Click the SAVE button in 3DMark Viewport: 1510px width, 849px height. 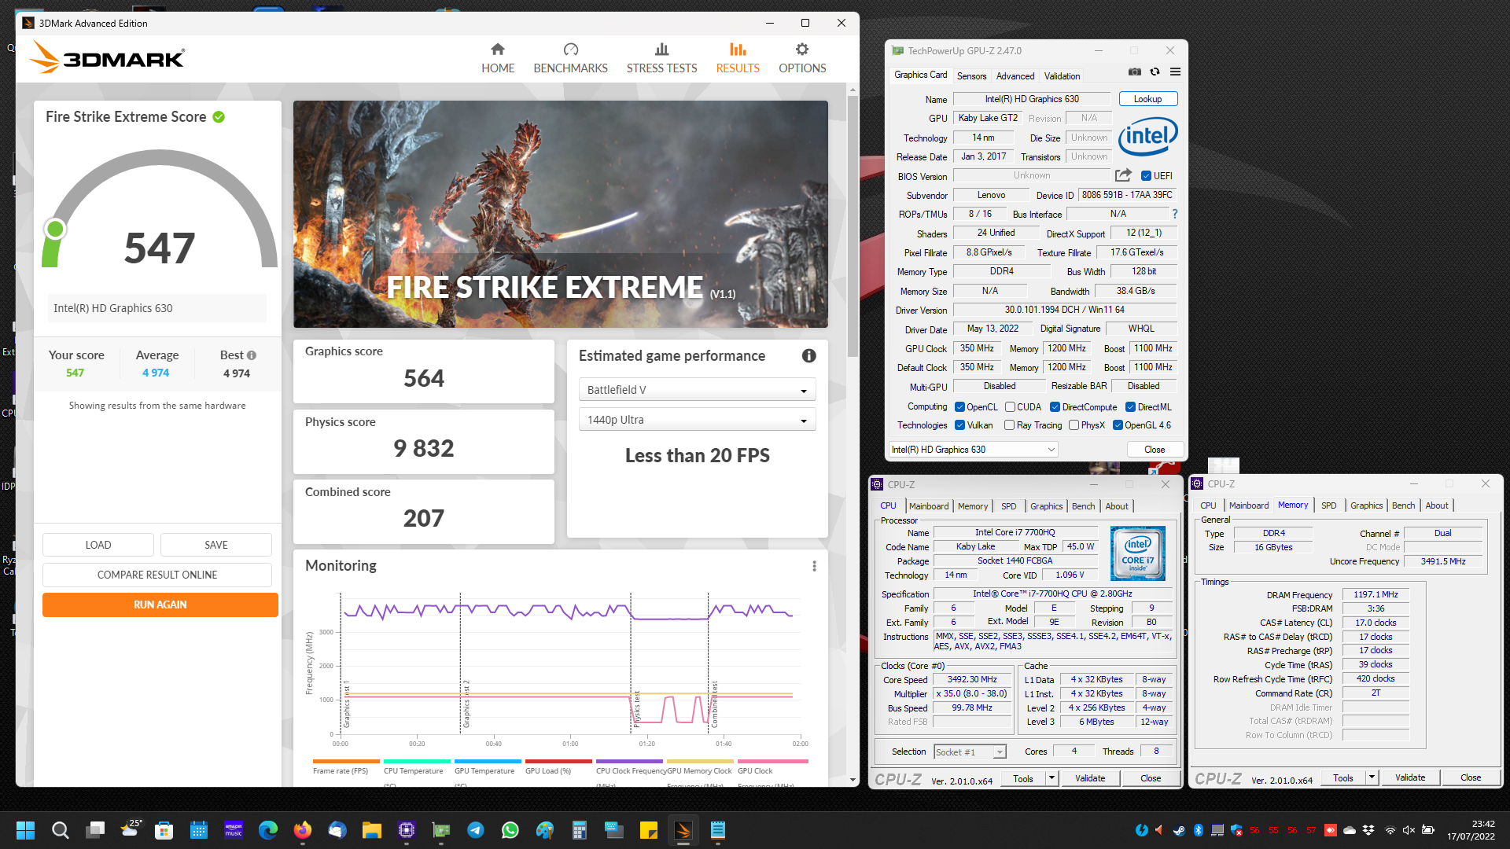point(216,545)
